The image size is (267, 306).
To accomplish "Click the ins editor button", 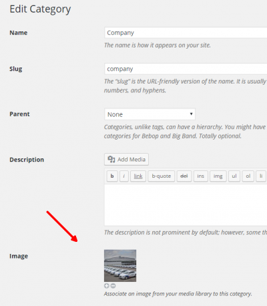I will point(200,176).
